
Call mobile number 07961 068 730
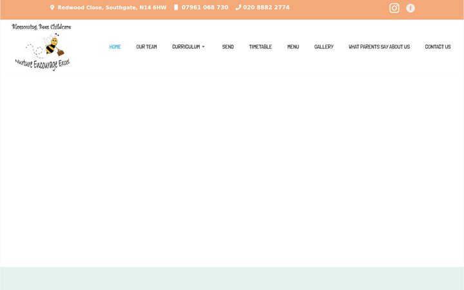coord(205,7)
